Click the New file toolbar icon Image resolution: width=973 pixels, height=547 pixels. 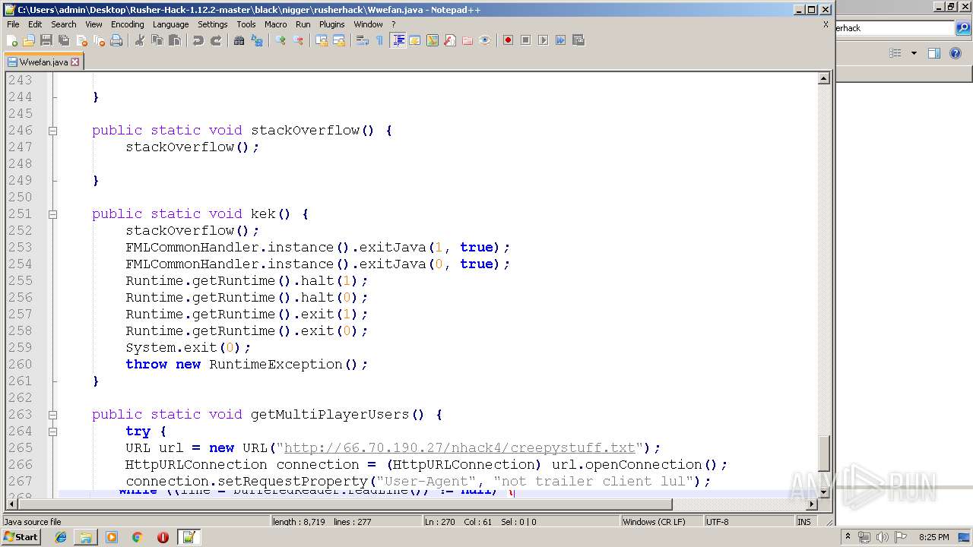point(12,40)
